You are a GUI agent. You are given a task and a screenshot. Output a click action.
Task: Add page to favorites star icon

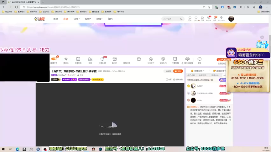tap(209, 7)
